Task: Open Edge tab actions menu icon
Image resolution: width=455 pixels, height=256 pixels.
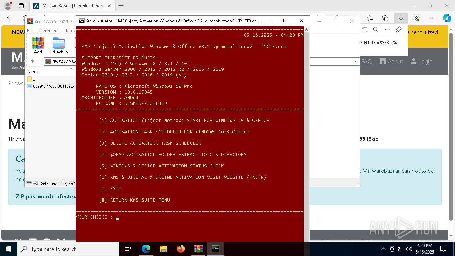Action: [21, 6]
